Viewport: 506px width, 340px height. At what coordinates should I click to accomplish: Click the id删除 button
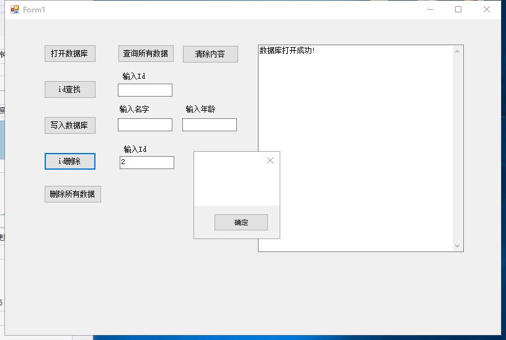tap(69, 161)
